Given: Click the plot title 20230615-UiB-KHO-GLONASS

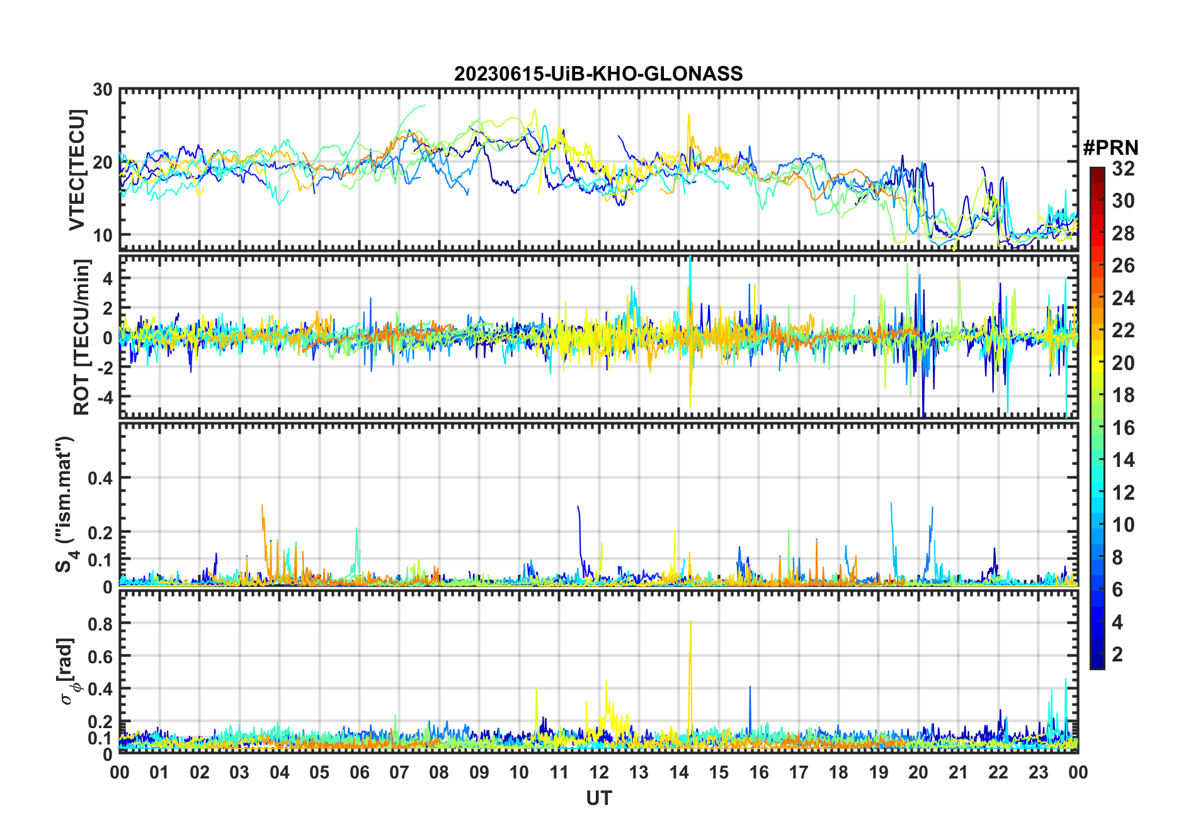Looking at the screenshot, I should point(598,74).
